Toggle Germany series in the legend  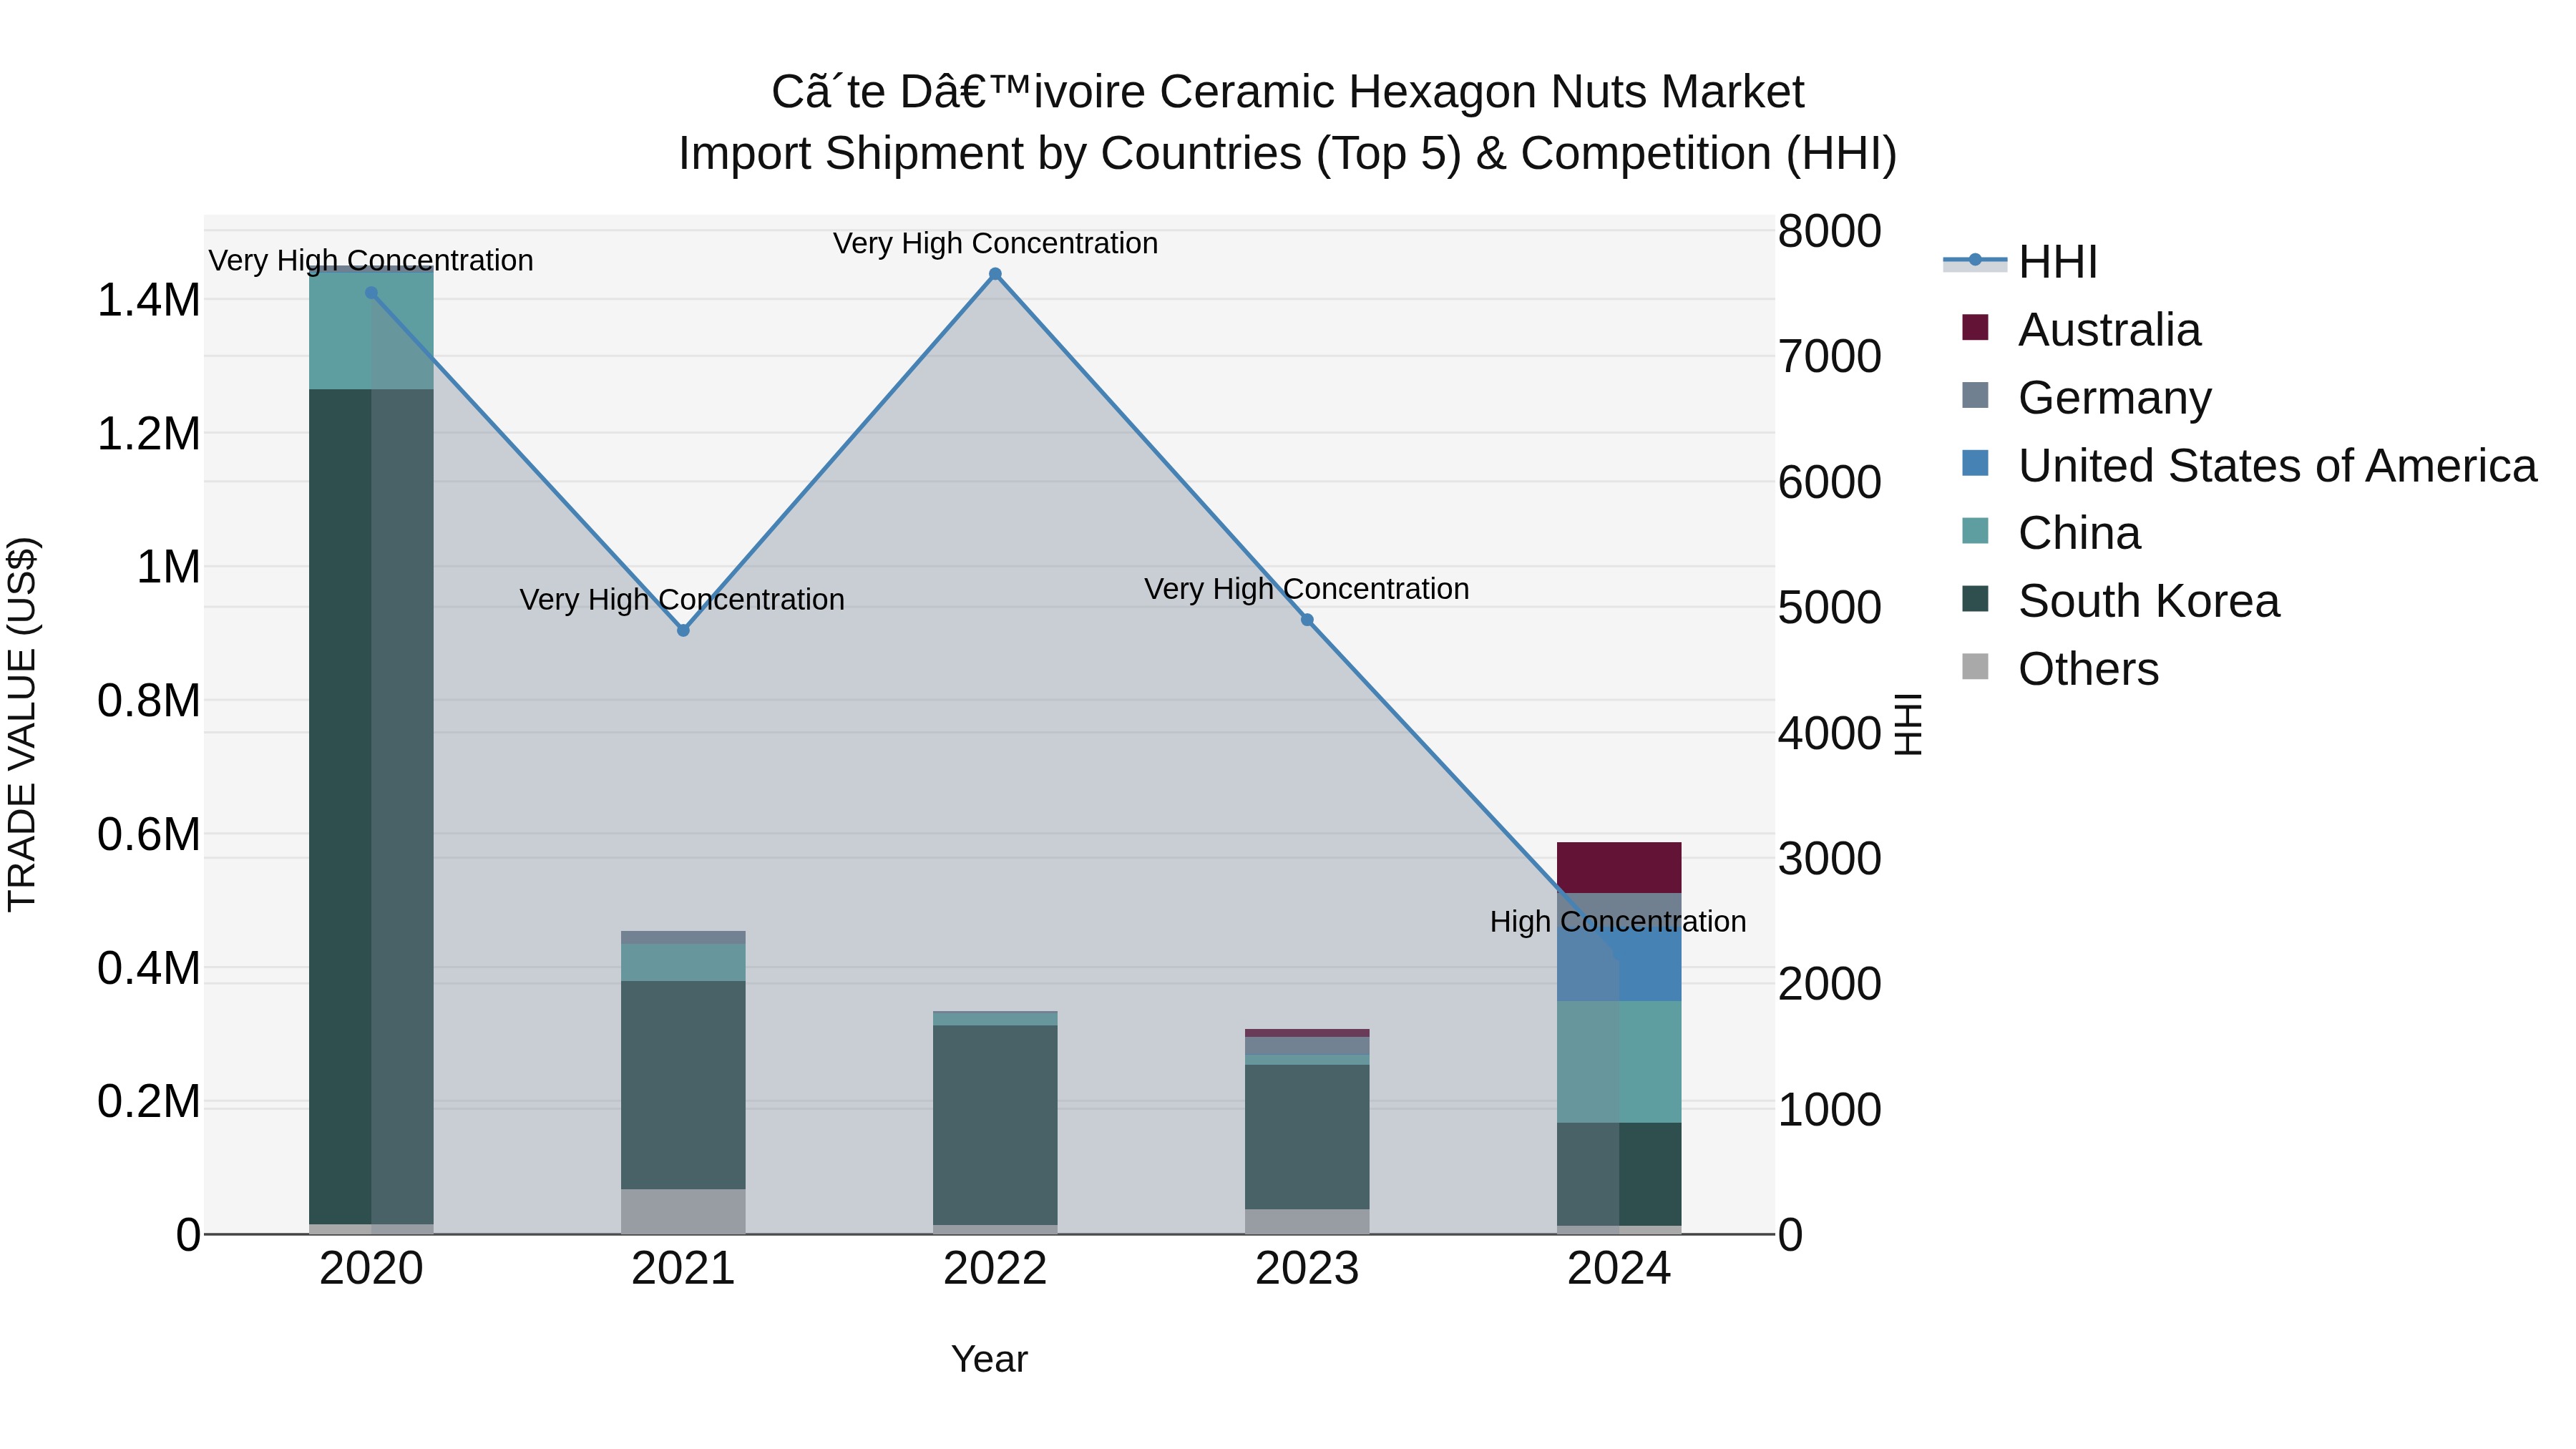tap(2087, 397)
